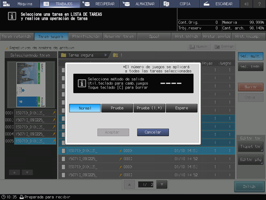Click job preview thumbnail
The image size is (266, 200).
coord(31,85)
